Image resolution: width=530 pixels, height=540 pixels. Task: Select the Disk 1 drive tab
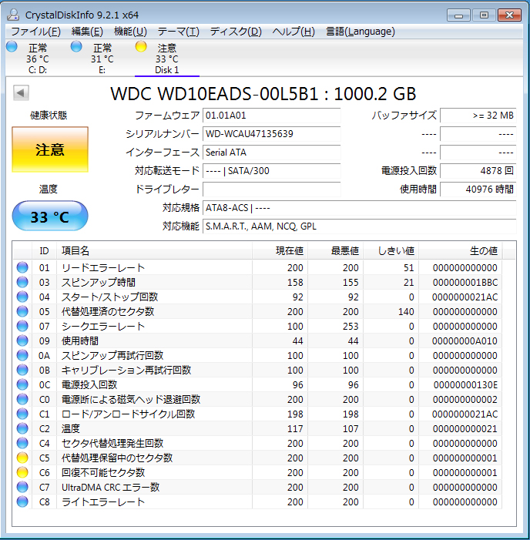[x=166, y=59]
